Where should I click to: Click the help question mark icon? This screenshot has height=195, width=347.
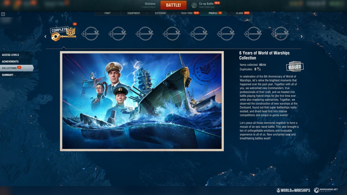[3, 14]
